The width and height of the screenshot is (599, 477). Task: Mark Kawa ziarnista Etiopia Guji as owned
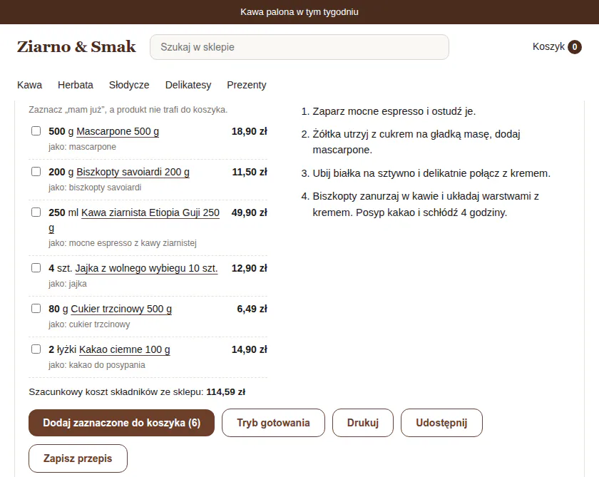[x=36, y=212]
